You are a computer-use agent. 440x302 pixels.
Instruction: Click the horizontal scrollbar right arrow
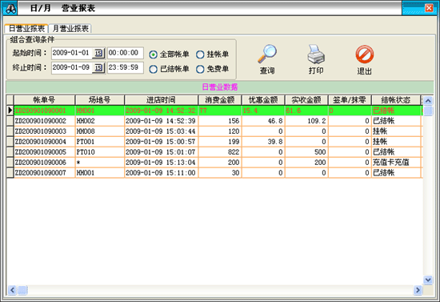point(418,290)
